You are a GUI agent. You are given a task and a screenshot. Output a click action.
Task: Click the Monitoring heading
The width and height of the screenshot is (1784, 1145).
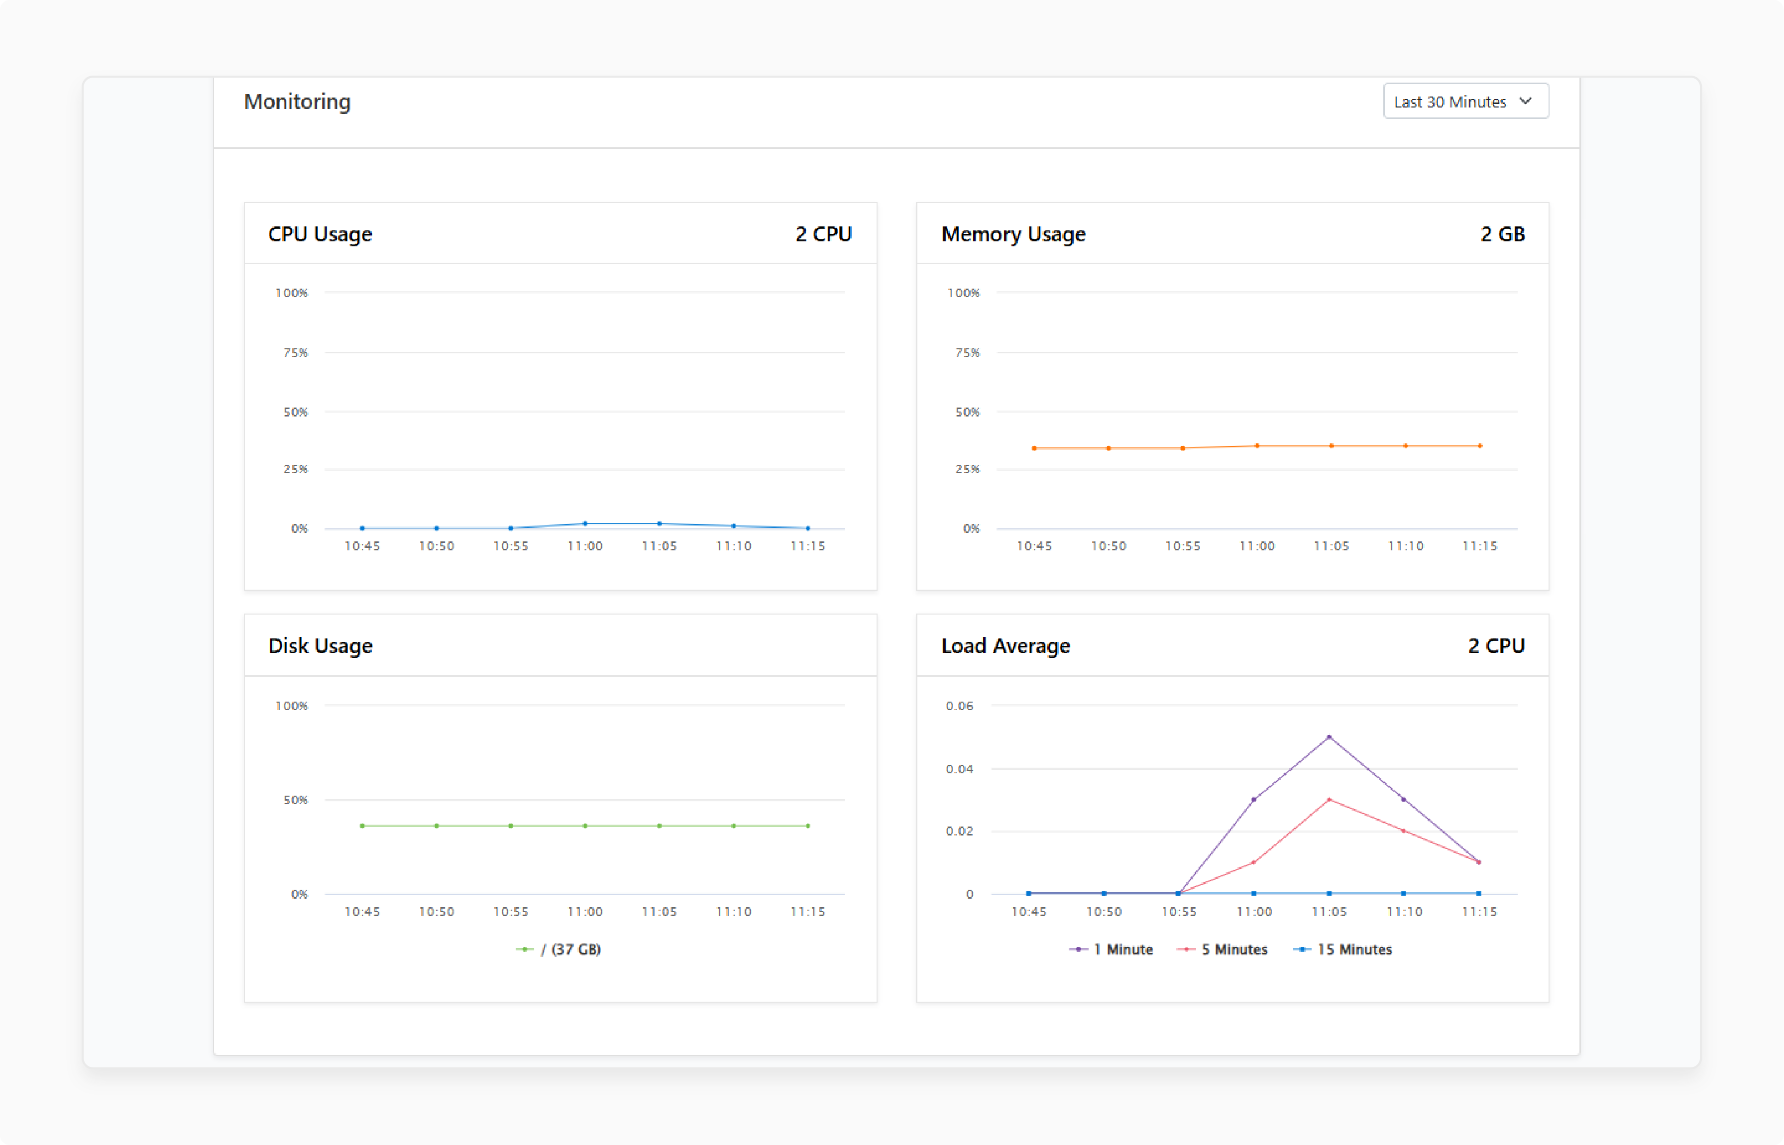click(298, 101)
